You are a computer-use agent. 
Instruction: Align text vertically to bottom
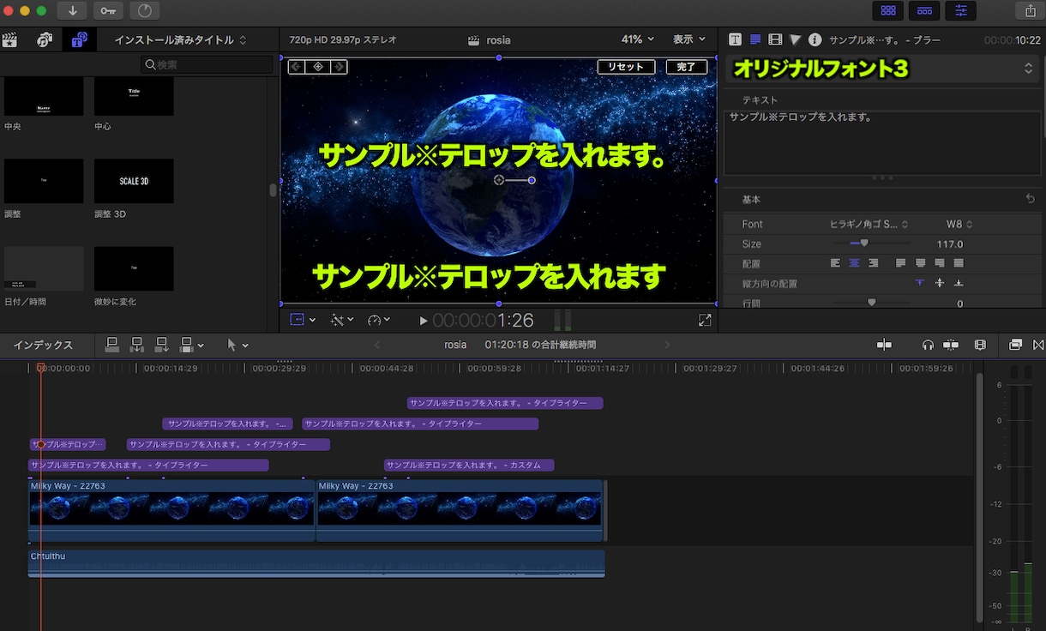[959, 283]
